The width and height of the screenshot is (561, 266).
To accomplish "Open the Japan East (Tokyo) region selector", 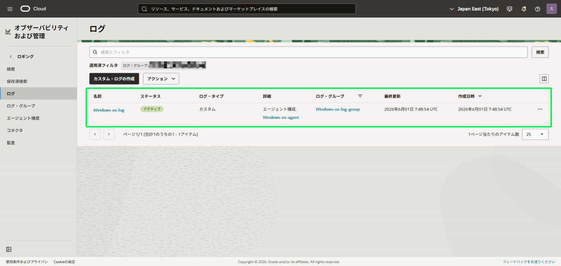I will pyautogui.click(x=474, y=9).
